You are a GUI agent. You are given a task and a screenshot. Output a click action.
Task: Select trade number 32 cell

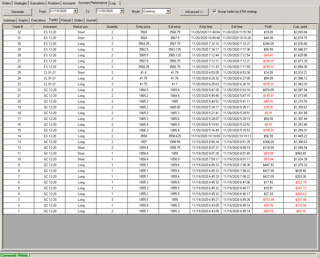tap(19, 32)
